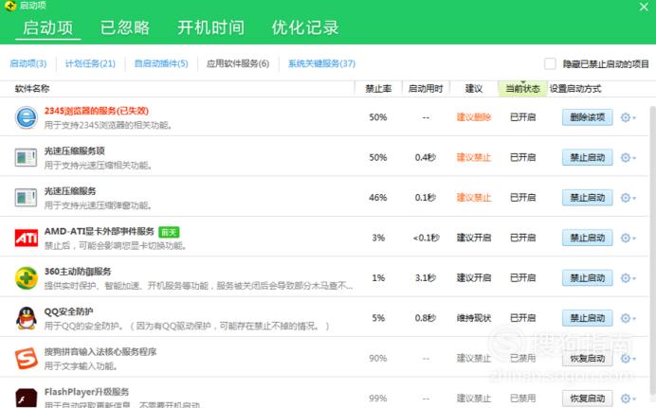656x408 pixels.
Task: Open gear settings for FlashPlayer升级服务
Action: tap(628, 399)
